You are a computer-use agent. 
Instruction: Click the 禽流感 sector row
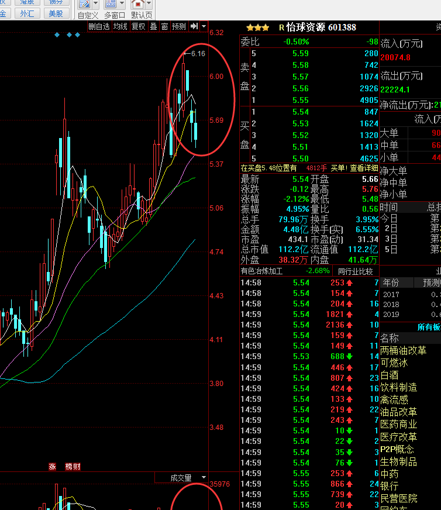pos(394,399)
